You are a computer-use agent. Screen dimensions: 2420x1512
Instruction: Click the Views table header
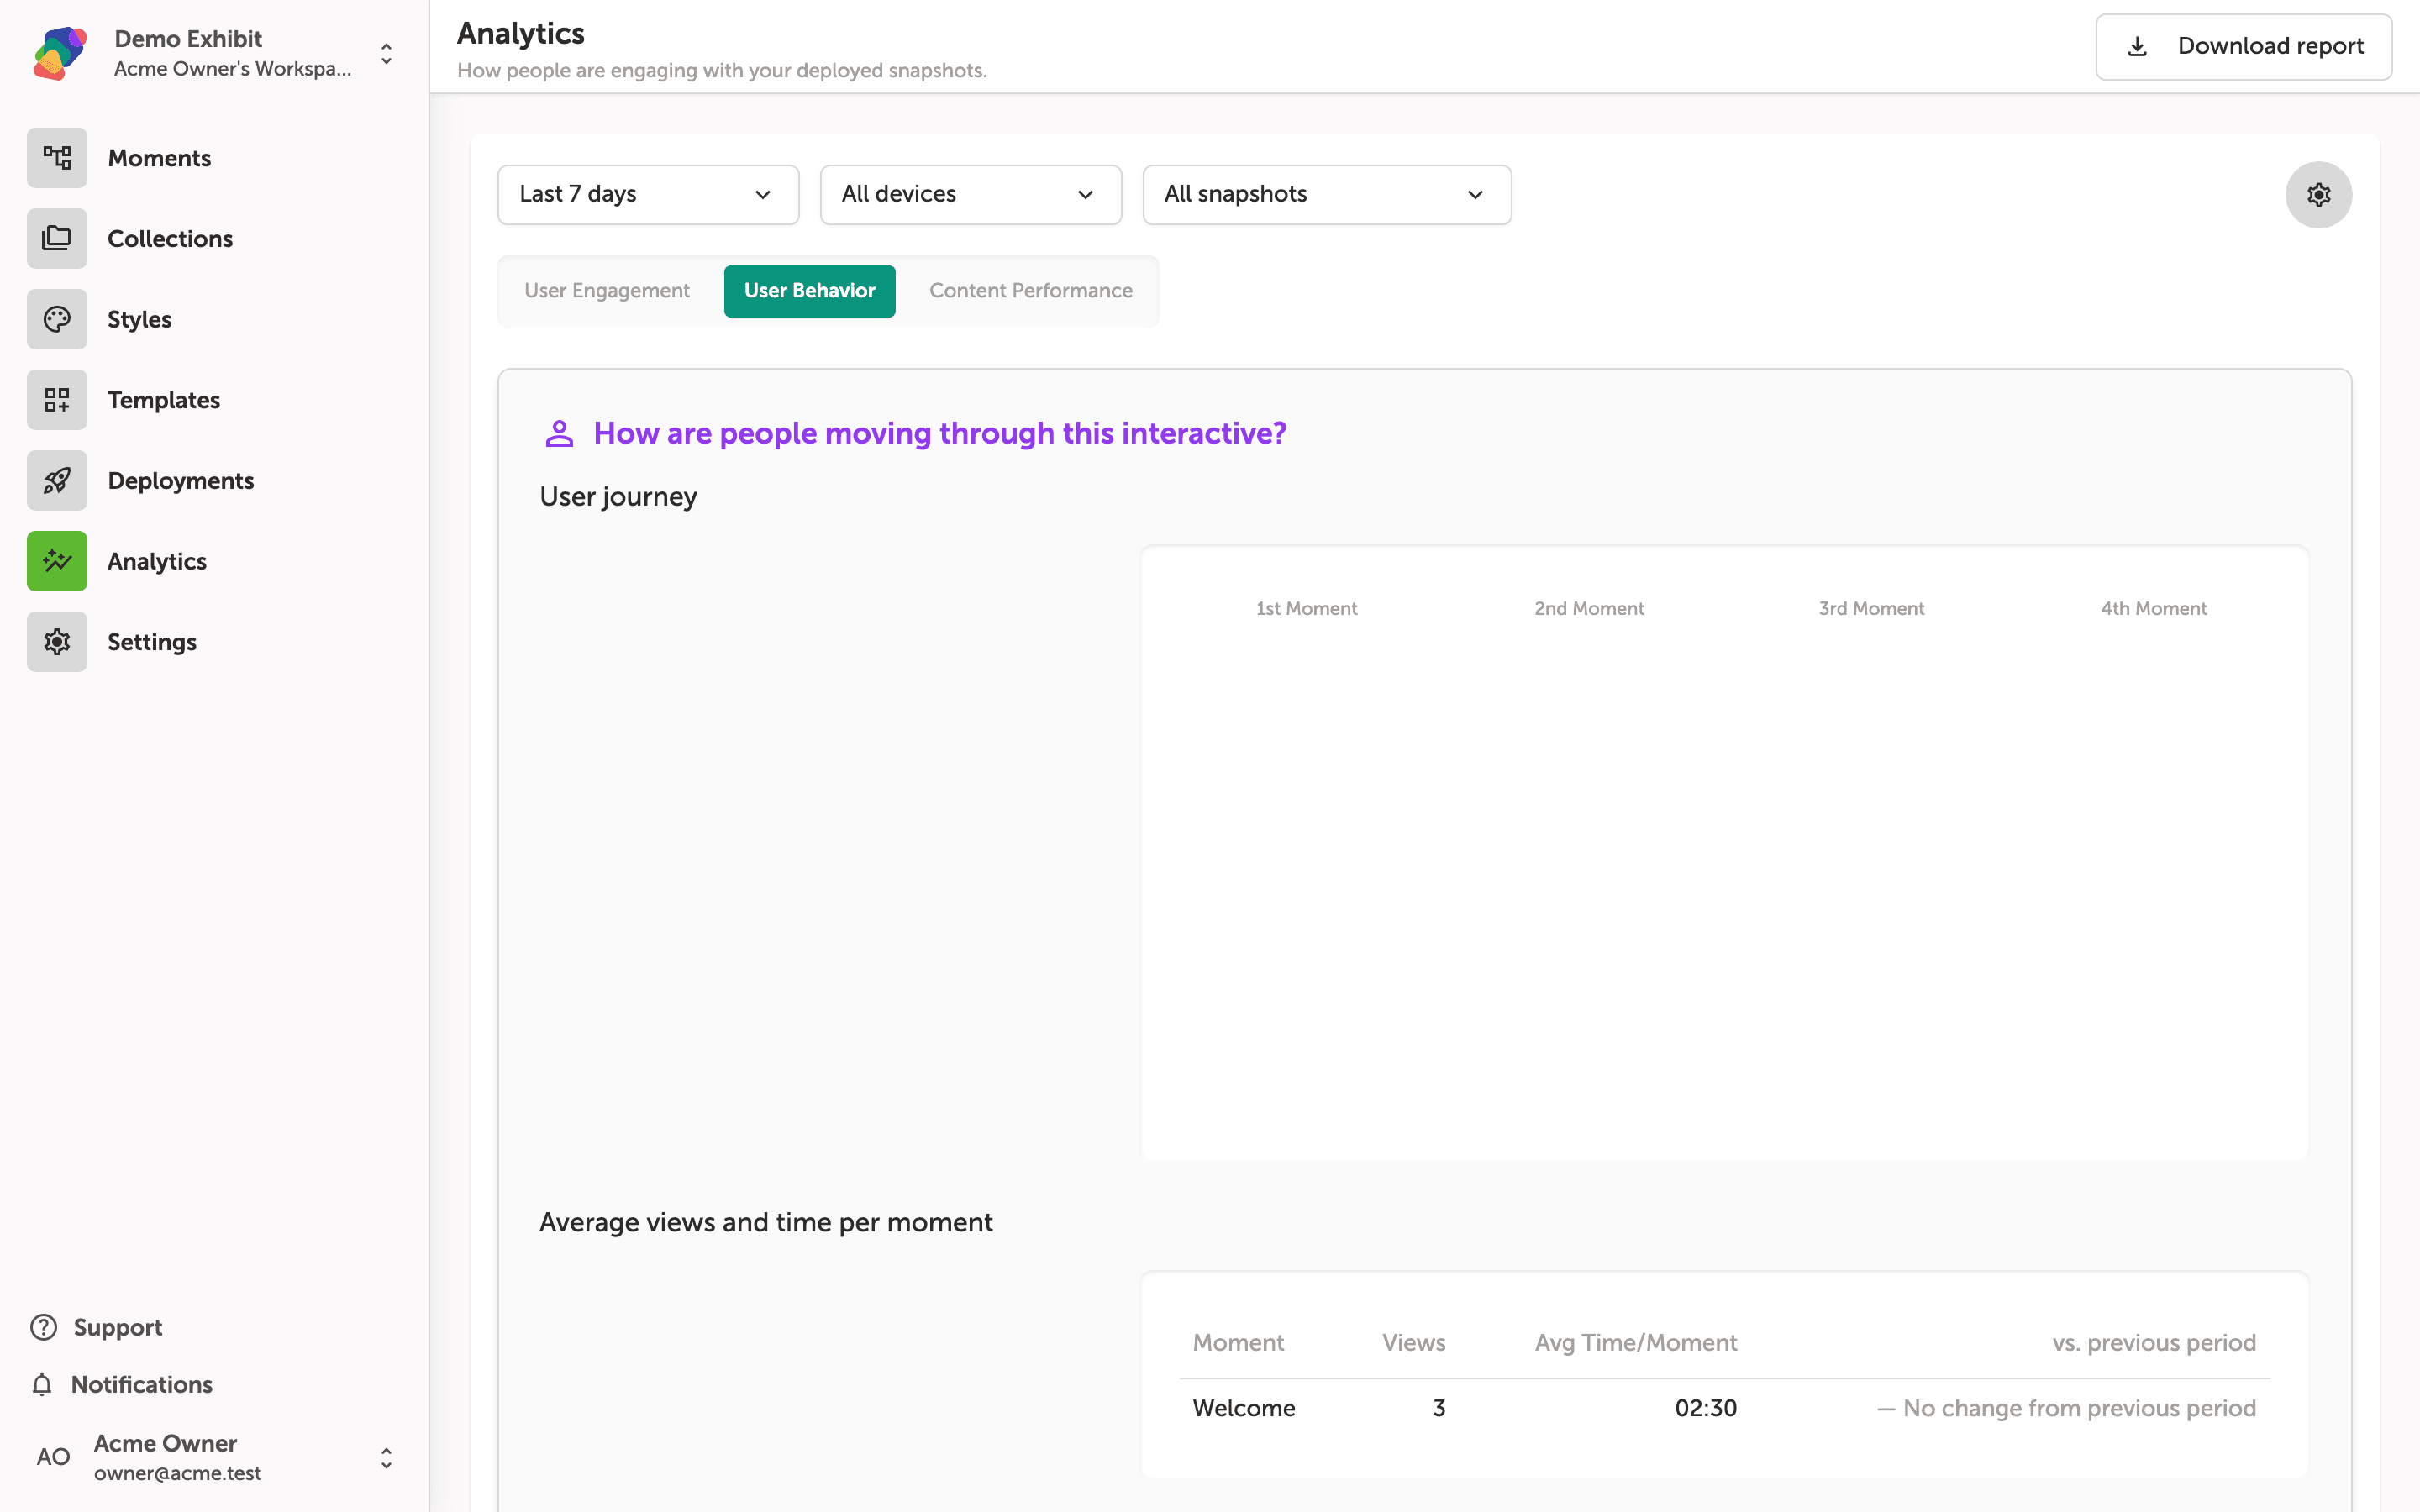coord(1413,1342)
